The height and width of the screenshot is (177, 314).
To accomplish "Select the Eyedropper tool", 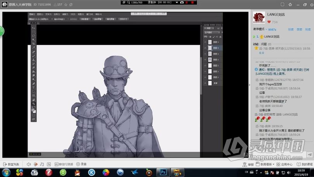I will pos(33,48).
